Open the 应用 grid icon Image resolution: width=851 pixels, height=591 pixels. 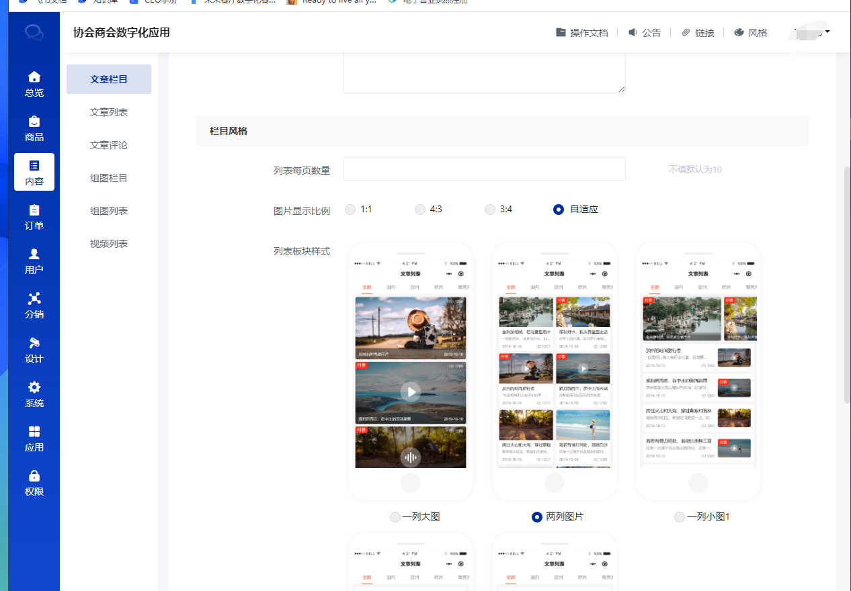[x=34, y=432]
